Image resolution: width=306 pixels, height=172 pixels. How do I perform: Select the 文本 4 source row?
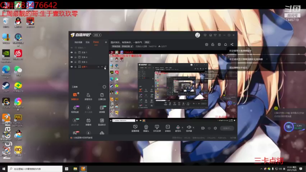pyautogui.click(x=89, y=57)
